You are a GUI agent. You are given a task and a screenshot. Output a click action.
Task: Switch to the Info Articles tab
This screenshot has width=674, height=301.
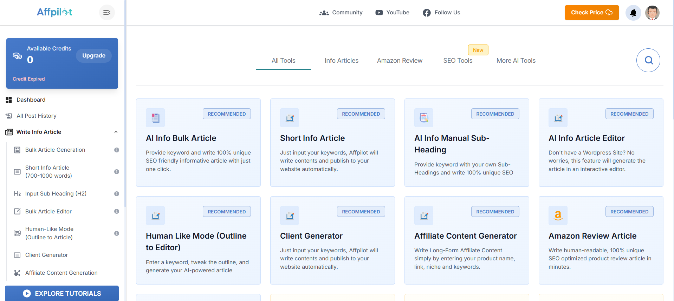pyautogui.click(x=342, y=61)
